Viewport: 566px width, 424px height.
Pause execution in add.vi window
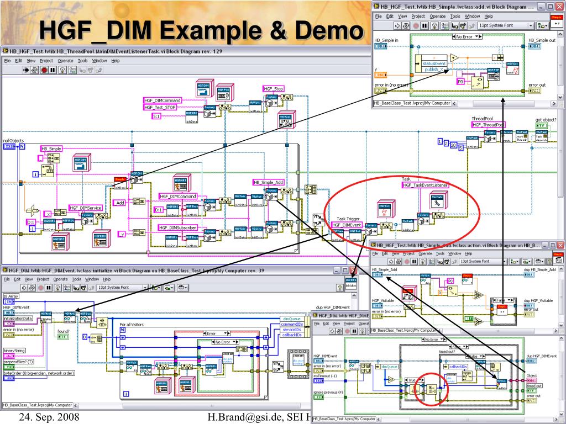pyautogui.click(x=424, y=25)
